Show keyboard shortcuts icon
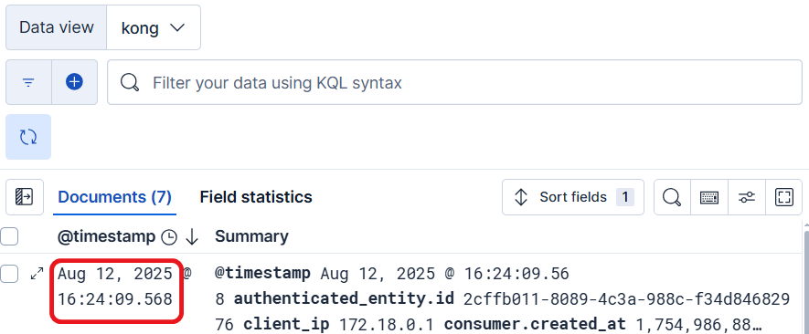809x334 pixels. (709, 197)
